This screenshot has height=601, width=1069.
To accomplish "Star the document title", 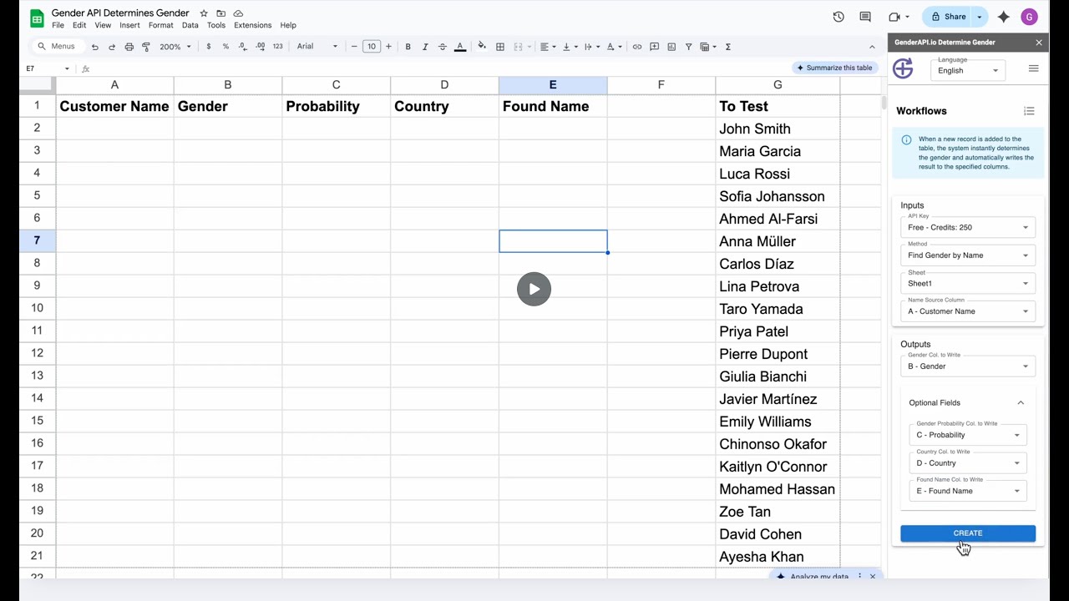I will 204,13.
